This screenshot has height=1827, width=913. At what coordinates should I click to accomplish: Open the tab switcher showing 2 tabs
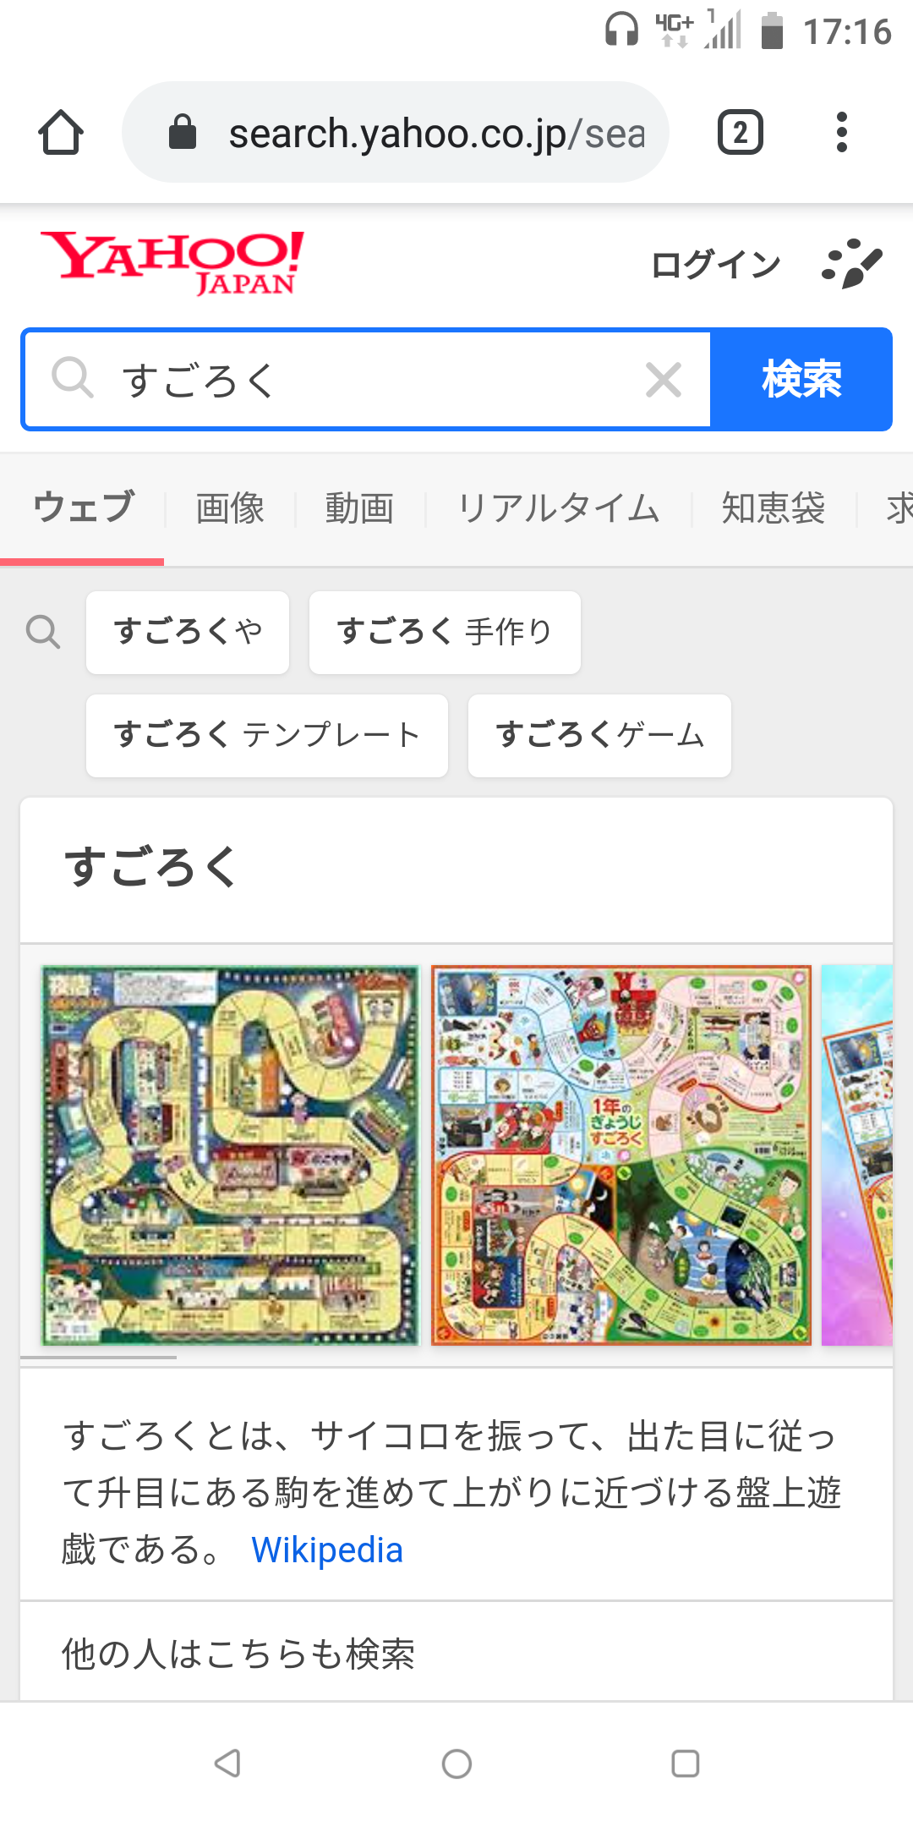(741, 133)
